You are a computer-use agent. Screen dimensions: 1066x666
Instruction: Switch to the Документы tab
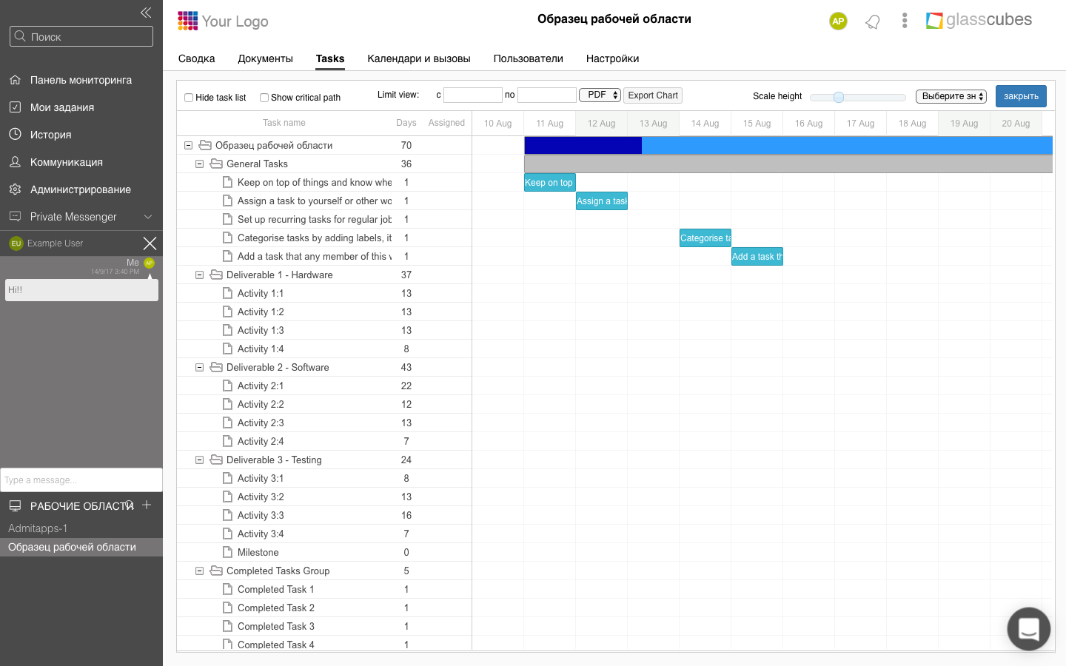coord(265,58)
